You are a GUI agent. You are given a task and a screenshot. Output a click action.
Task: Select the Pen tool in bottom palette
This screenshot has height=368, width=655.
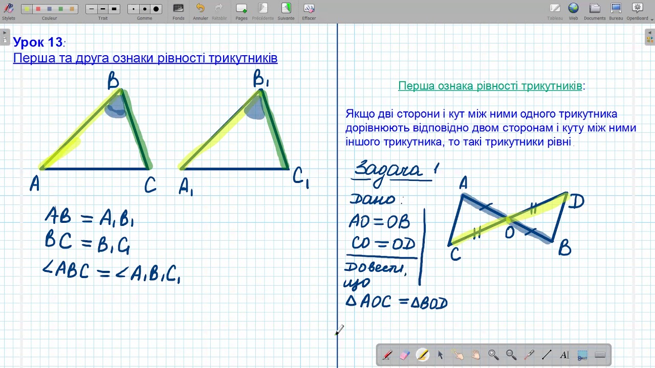click(387, 355)
